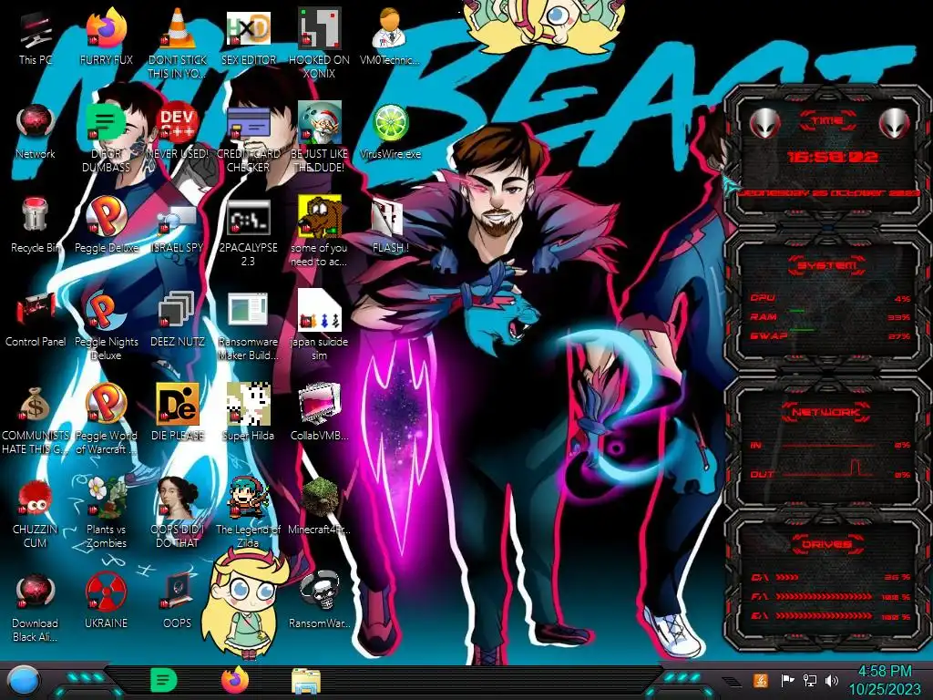Open the CollabVMB monitor icon
Image resolution: width=933 pixels, height=700 pixels.
click(319, 413)
